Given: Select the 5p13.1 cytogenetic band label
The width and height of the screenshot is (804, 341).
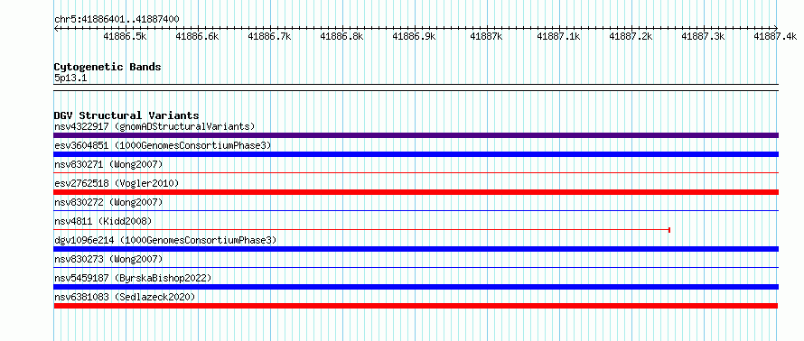Looking at the screenshot, I should (x=70, y=78).
